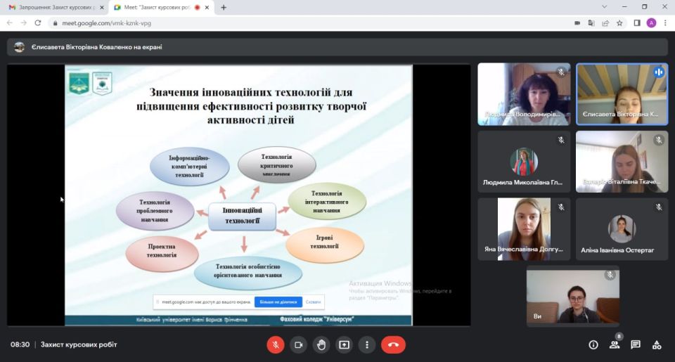
Task: Go back in browser history
Action: [x=9, y=22]
